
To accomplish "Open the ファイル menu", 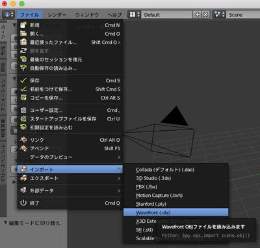I will point(30,15).
